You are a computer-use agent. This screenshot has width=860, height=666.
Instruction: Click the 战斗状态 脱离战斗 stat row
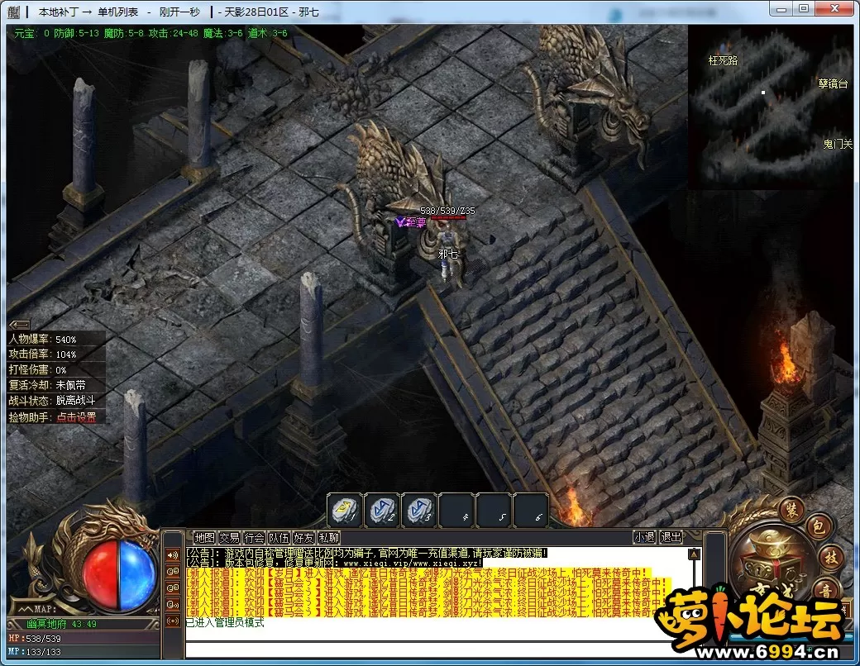[x=56, y=401]
